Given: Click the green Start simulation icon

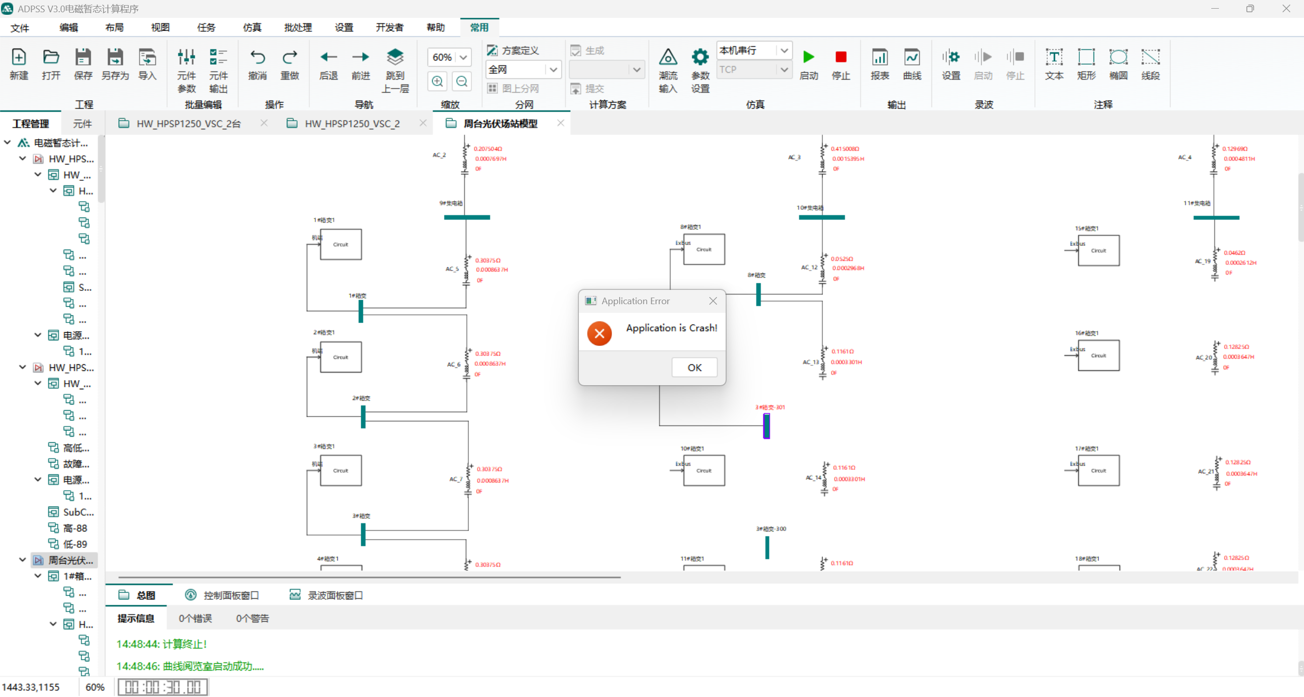Looking at the screenshot, I should [808, 57].
